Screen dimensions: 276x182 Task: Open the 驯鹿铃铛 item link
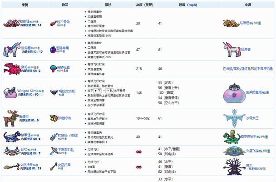64,118
